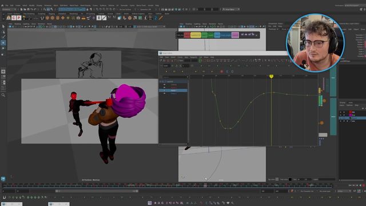Open the Curves menu in Graph Editor
366x206 pixels.
(x=180, y=57)
